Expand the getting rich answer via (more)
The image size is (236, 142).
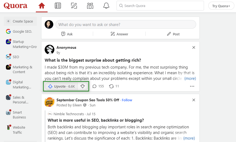tap(190, 79)
